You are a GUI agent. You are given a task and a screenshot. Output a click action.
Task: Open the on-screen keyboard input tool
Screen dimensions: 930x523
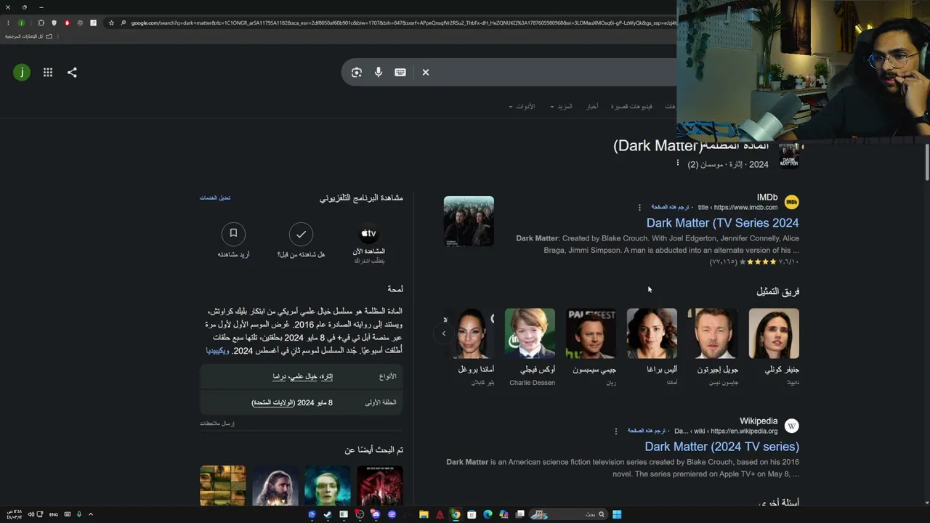400,73
